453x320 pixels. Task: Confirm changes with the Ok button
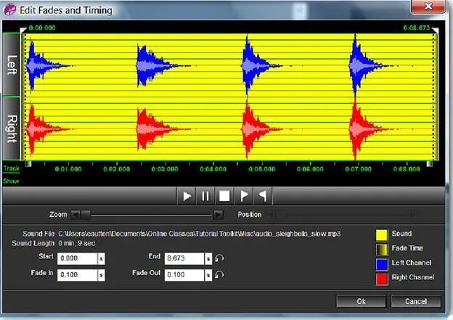[x=361, y=302]
